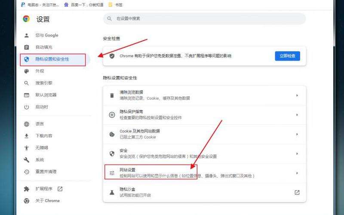
Task: Click the shield icon for 隐私设置和安全性
Action: (x=27, y=59)
